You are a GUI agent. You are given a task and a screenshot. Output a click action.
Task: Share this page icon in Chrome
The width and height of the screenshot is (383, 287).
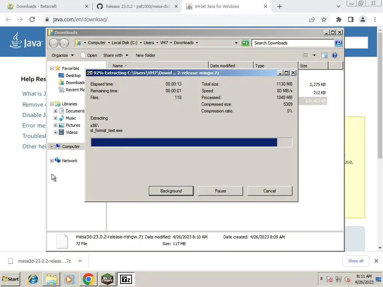click(312, 19)
